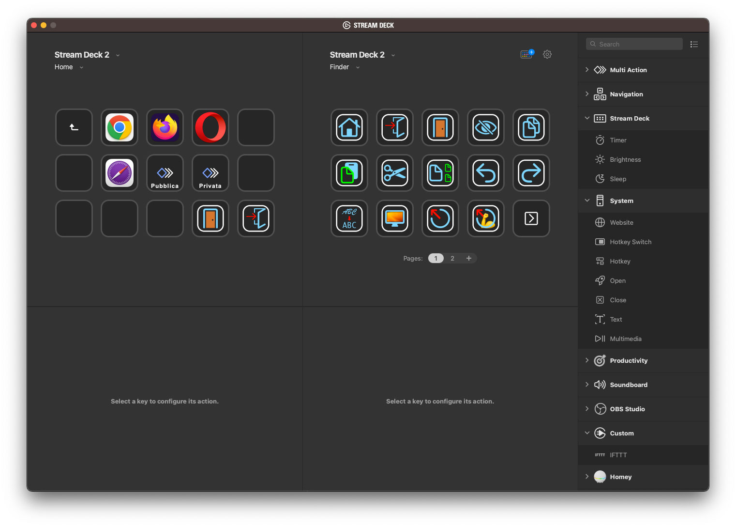Select the Pubblica multi action key
The height and width of the screenshot is (527, 736).
(165, 173)
